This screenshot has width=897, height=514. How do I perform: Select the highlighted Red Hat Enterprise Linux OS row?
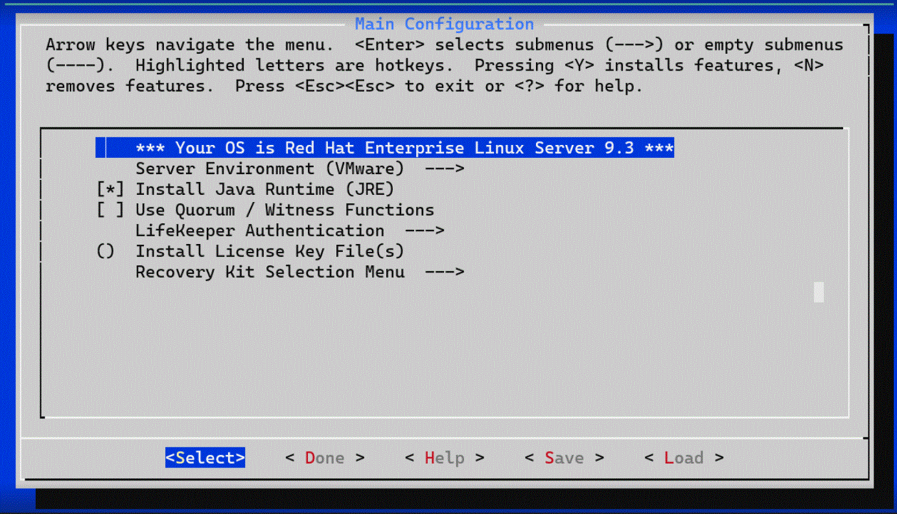tap(385, 148)
